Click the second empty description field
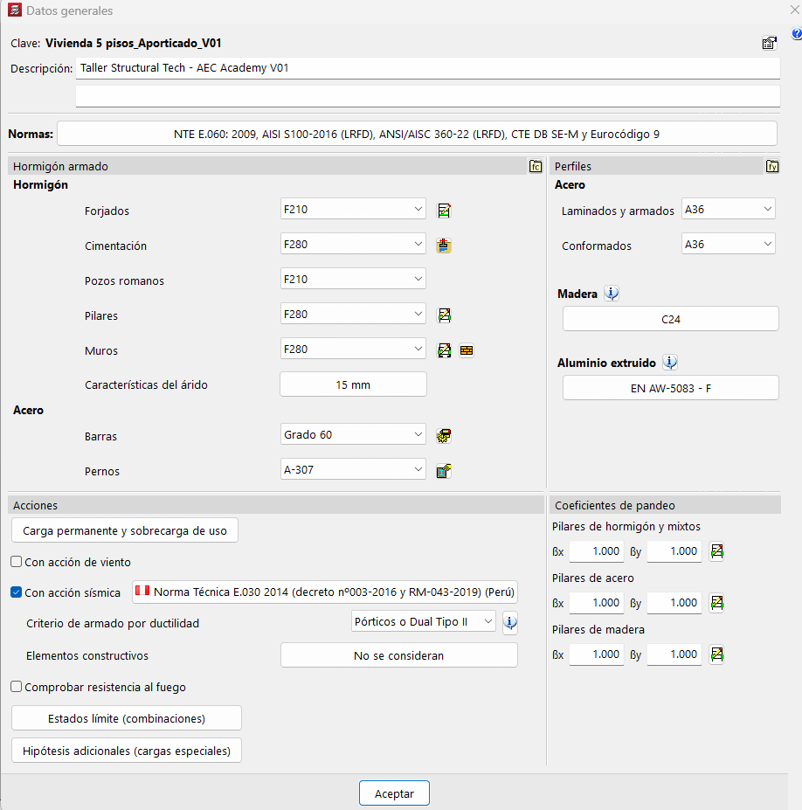This screenshot has height=810, width=802. [x=427, y=95]
